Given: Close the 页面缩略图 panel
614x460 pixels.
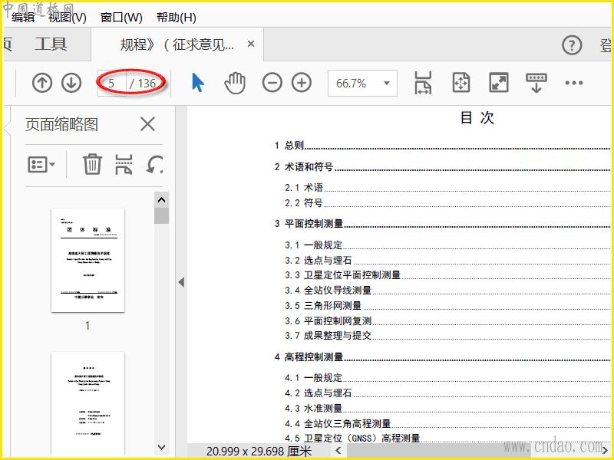Looking at the screenshot, I should point(147,124).
